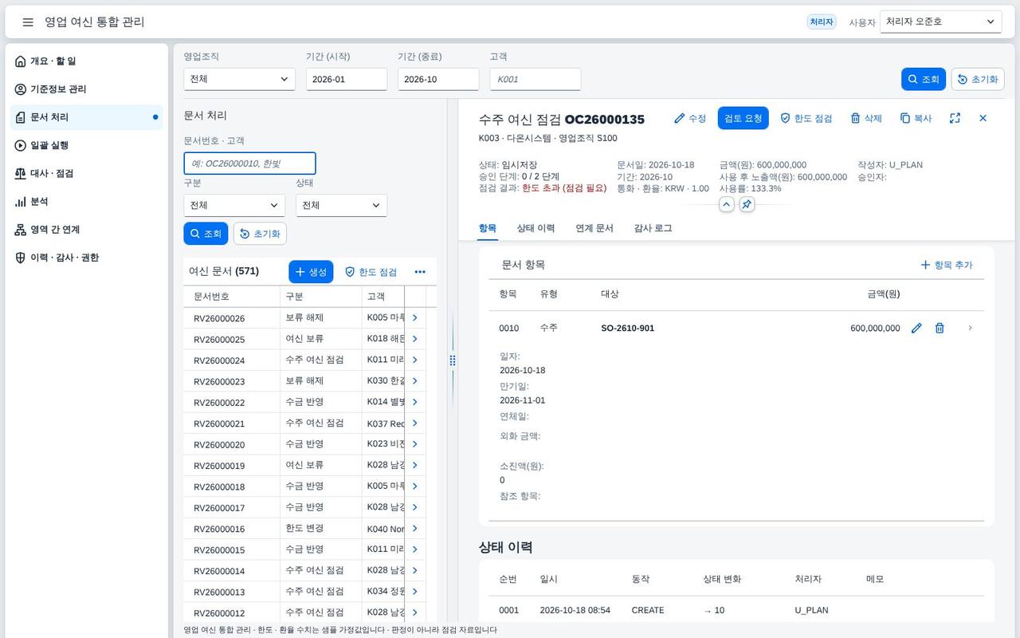This screenshot has width=1020, height=638.
Task: Click the top filter bar 조회 button
Action: (924, 79)
